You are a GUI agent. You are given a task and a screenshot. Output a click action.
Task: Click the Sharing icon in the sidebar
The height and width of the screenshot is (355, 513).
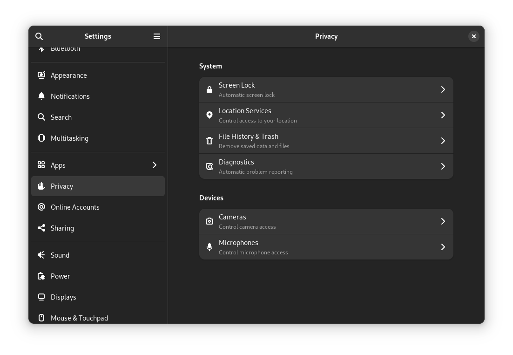coord(41,228)
